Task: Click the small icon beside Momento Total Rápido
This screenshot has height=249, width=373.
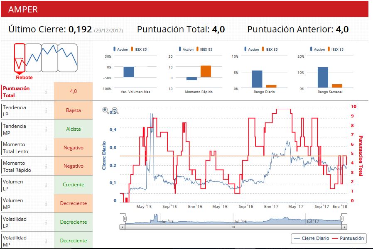Action: point(46,166)
